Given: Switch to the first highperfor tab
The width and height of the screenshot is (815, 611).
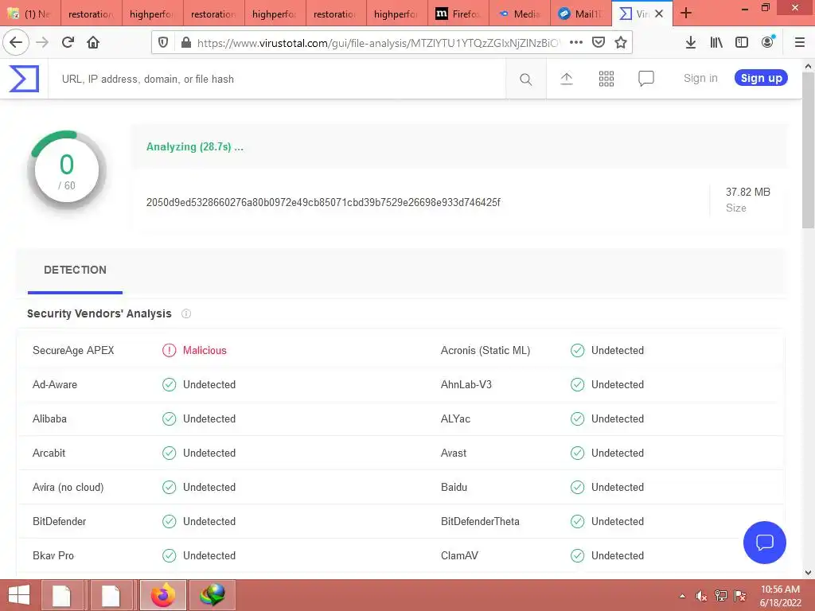Looking at the screenshot, I should tap(152, 14).
